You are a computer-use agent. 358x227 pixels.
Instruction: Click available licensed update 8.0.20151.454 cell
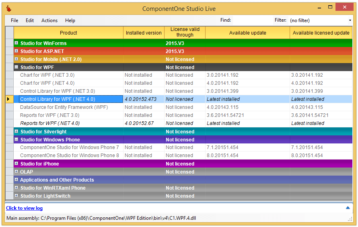[321, 155]
